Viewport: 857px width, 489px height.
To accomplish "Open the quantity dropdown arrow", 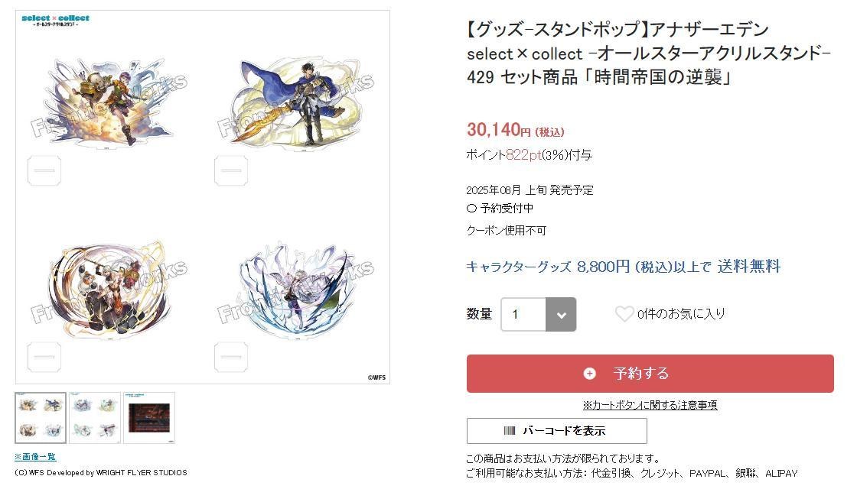I will pyautogui.click(x=561, y=314).
